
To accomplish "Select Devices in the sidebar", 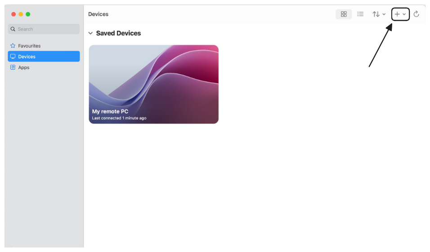I will pos(44,57).
